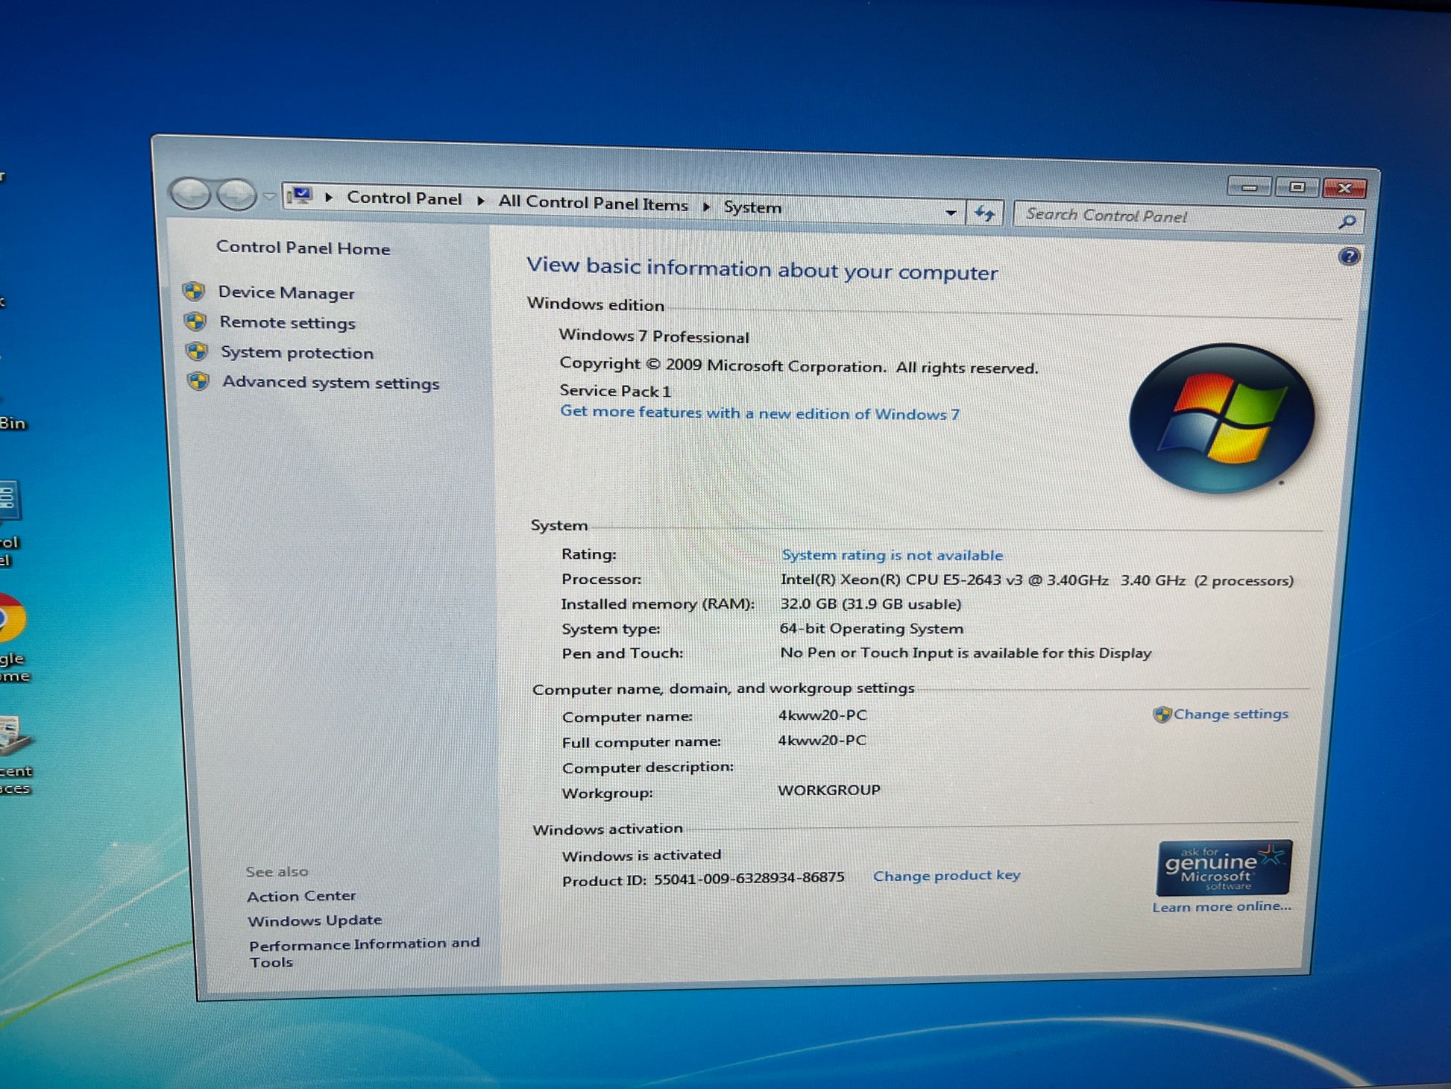The height and width of the screenshot is (1089, 1451).
Task: Click Change product key link
Action: 946,876
